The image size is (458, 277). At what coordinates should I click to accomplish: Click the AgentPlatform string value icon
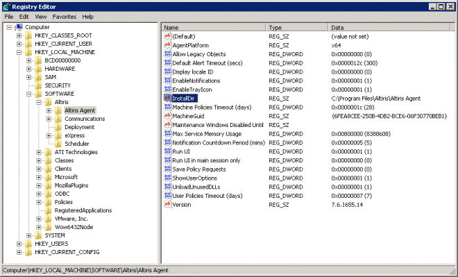click(167, 45)
